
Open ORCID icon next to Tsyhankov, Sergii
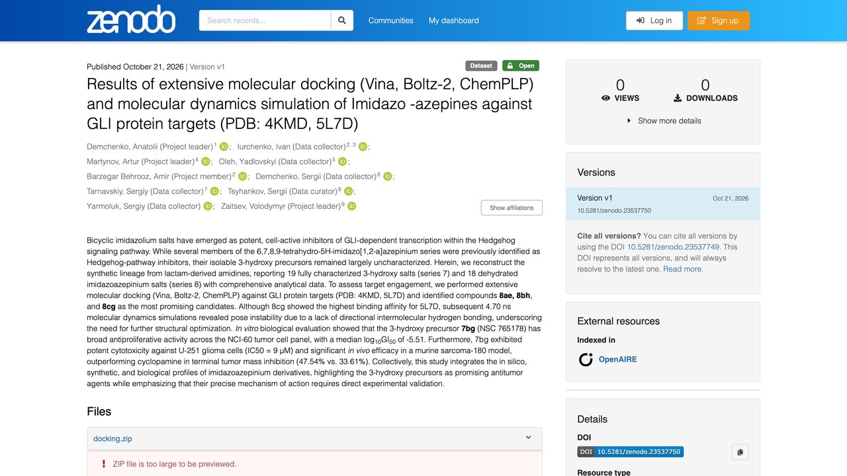pyautogui.click(x=349, y=191)
